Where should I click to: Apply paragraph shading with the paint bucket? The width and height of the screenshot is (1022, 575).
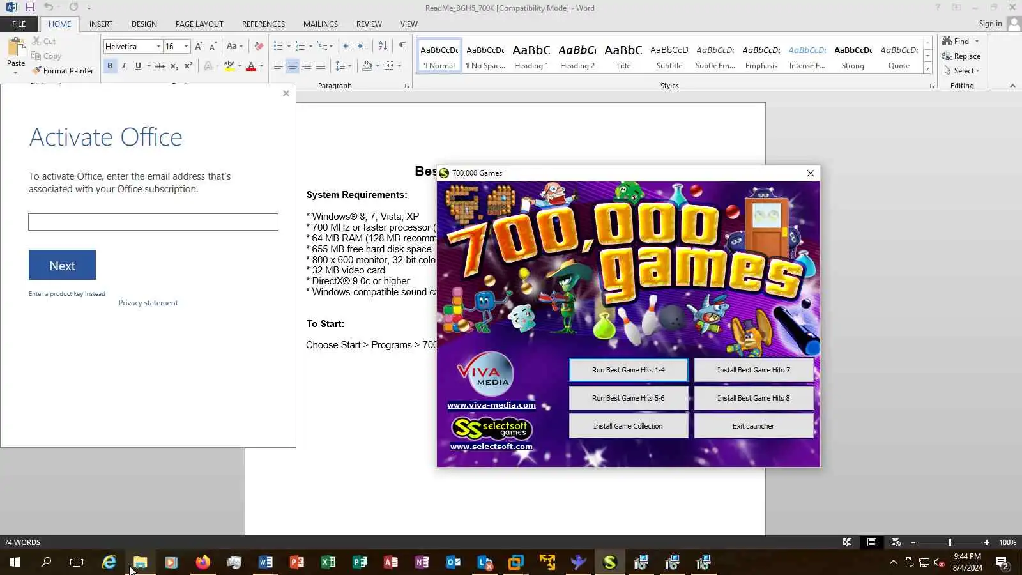(367, 66)
